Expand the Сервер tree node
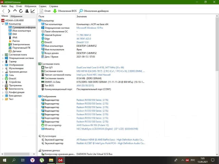The image size is (219, 164). point(3,61)
